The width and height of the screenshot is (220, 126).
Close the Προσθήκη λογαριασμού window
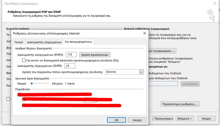coord(215,4)
